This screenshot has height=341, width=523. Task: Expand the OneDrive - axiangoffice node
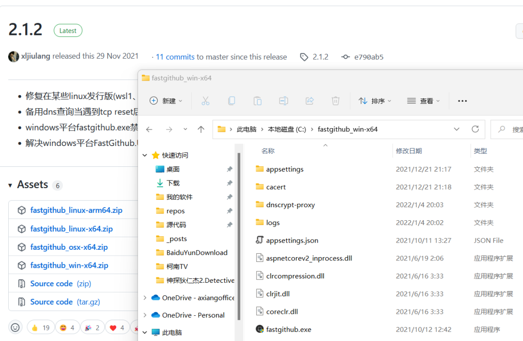[145, 297]
